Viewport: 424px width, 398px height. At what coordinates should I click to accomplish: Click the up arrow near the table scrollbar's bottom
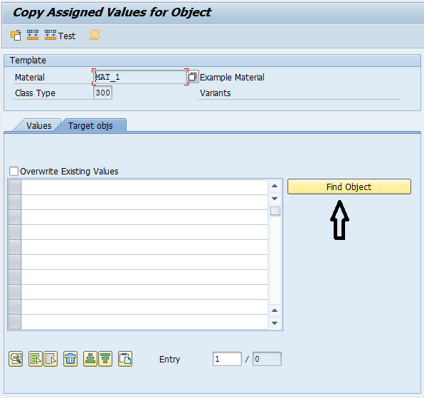click(275, 310)
